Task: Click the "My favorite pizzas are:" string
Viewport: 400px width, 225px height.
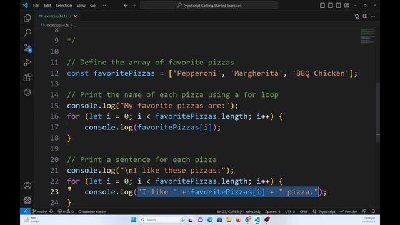Action: 175,106
